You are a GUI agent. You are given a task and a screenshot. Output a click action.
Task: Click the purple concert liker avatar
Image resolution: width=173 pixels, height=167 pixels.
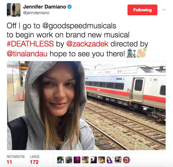pos(77,160)
